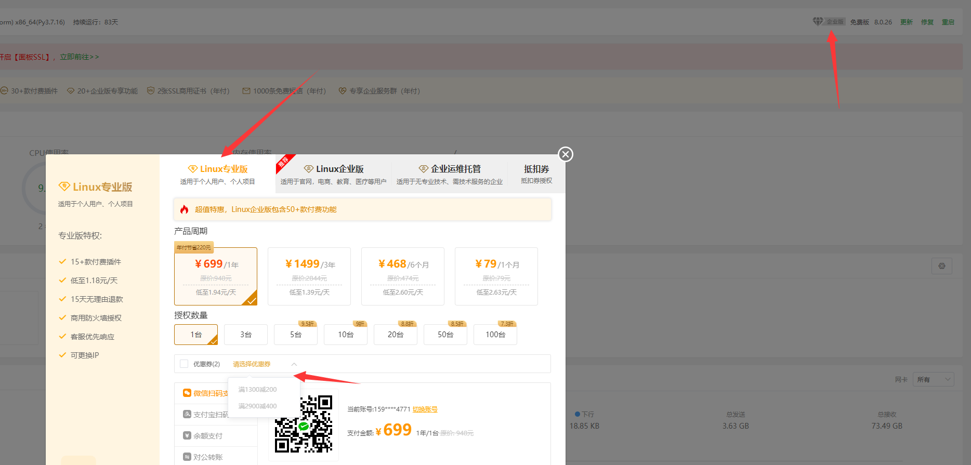Image resolution: width=971 pixels, height=465 pixels.
Task: Select the ¥699 per 1年 plan
Action: 216,276
